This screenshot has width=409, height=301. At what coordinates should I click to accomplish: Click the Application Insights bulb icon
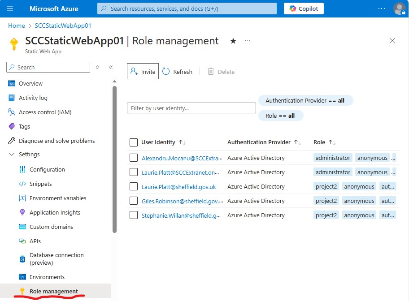[x=22, y=212]
